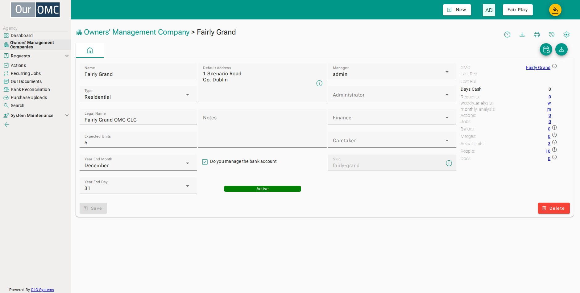The image size is (580, 293).
Task: Click the Dashboard grid icon
Action: click(6, 35)
